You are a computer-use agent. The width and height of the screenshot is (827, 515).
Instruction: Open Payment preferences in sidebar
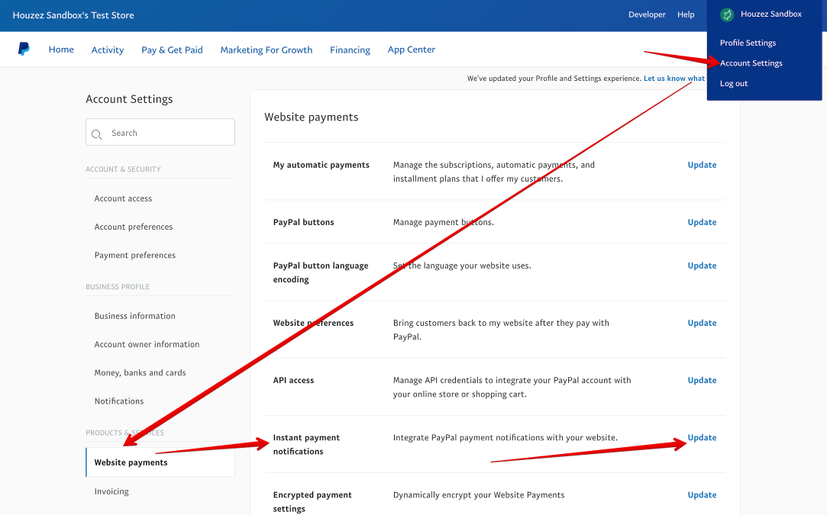[x=135, y=255]
